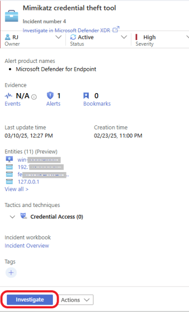Click the RJ owner person icon
The width and height of the screenshot is (189, 312).
[8, 37]
